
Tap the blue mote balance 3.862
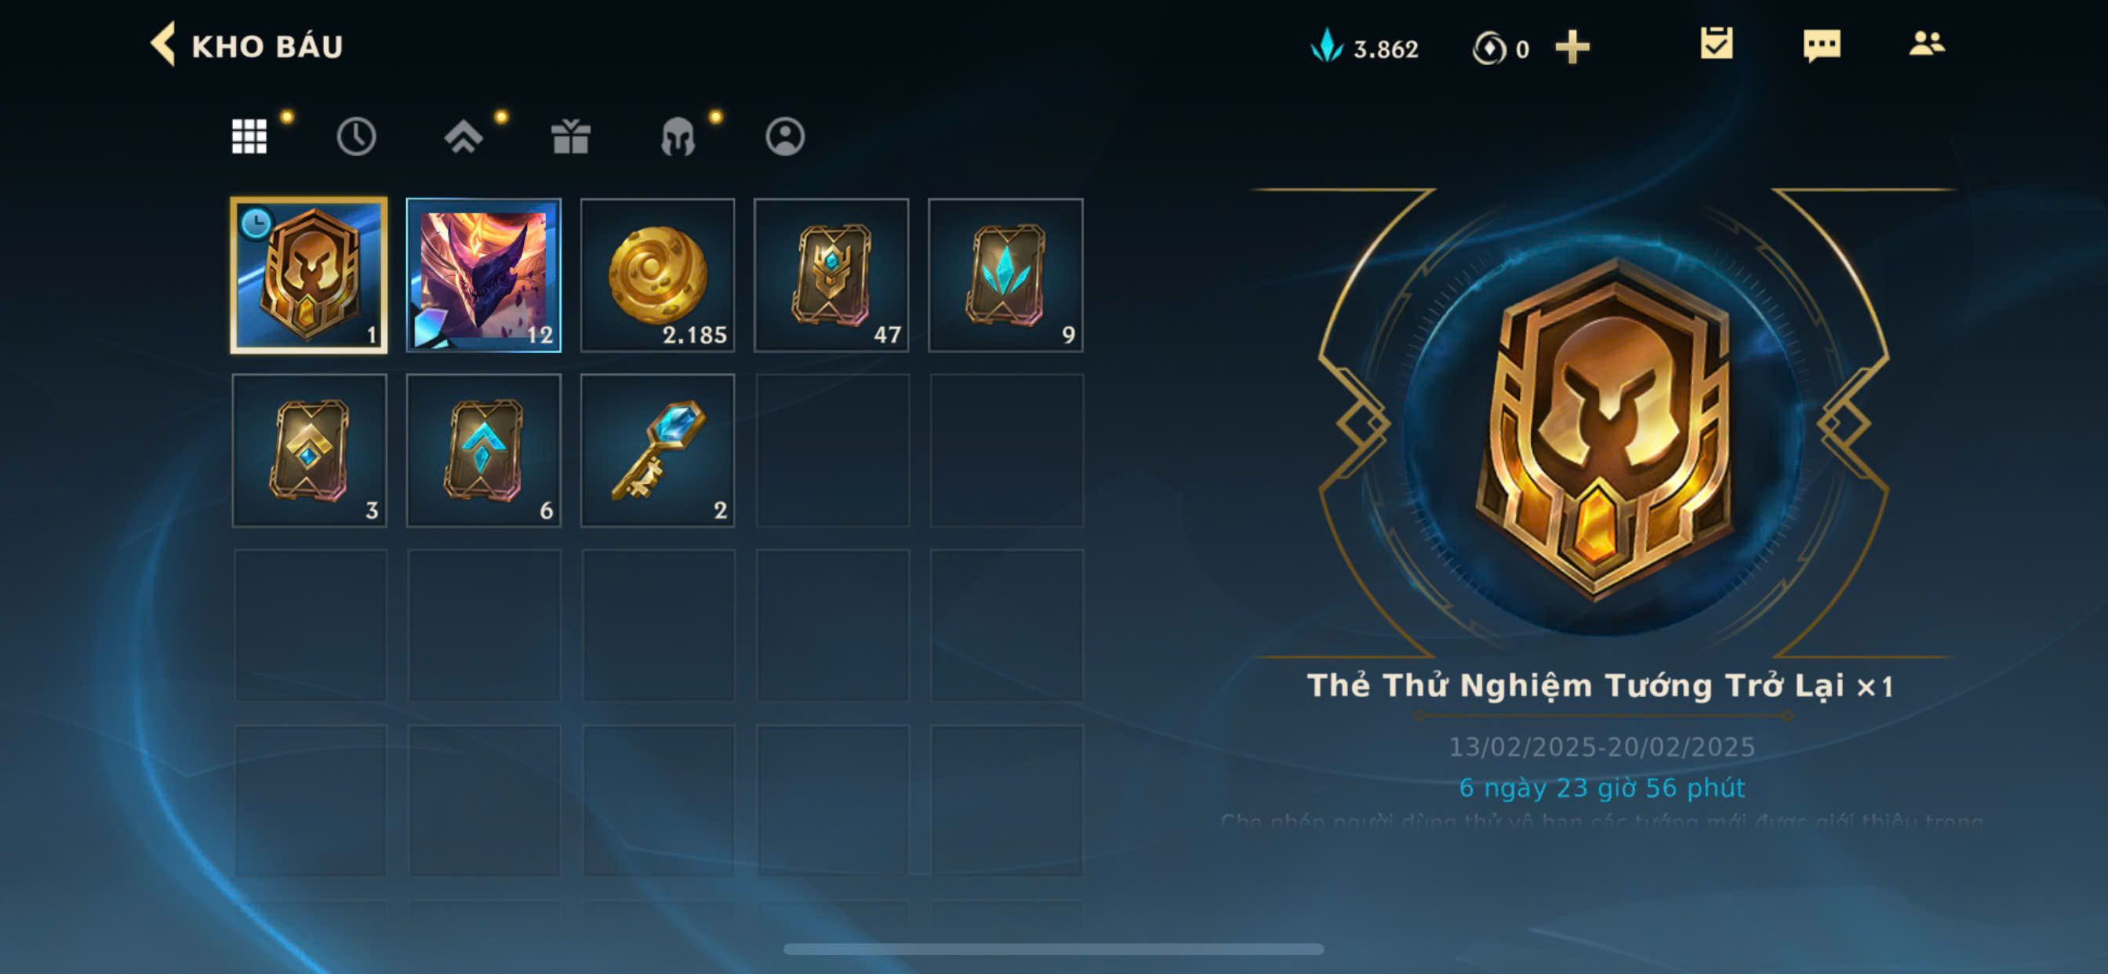1364,48
